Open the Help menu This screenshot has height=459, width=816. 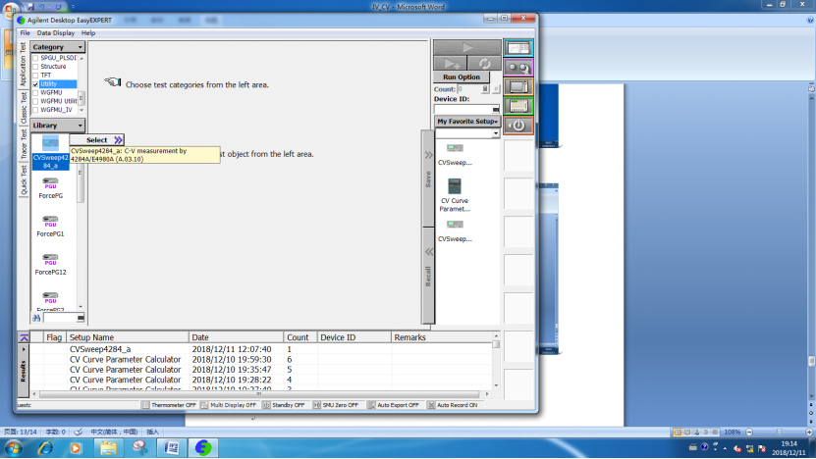[88, 32]
